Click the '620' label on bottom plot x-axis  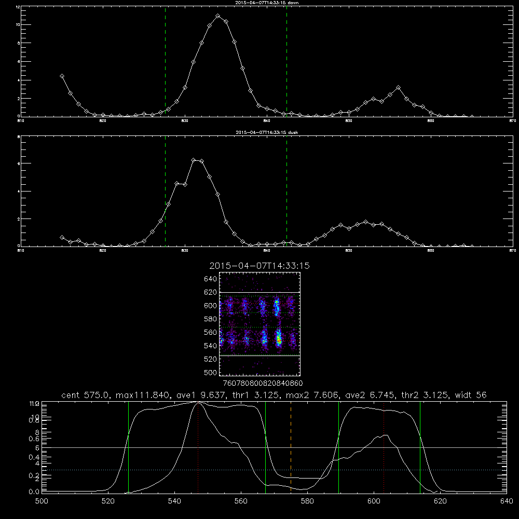click(440, 501)
